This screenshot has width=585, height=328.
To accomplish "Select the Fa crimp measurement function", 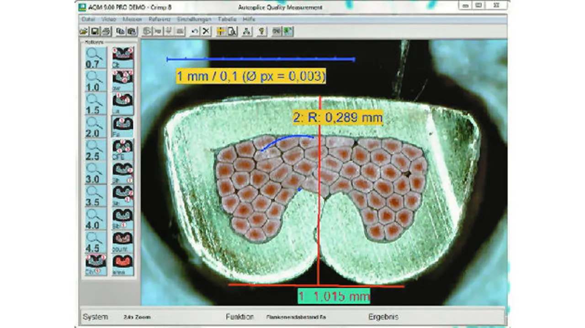I will [122, 126].
